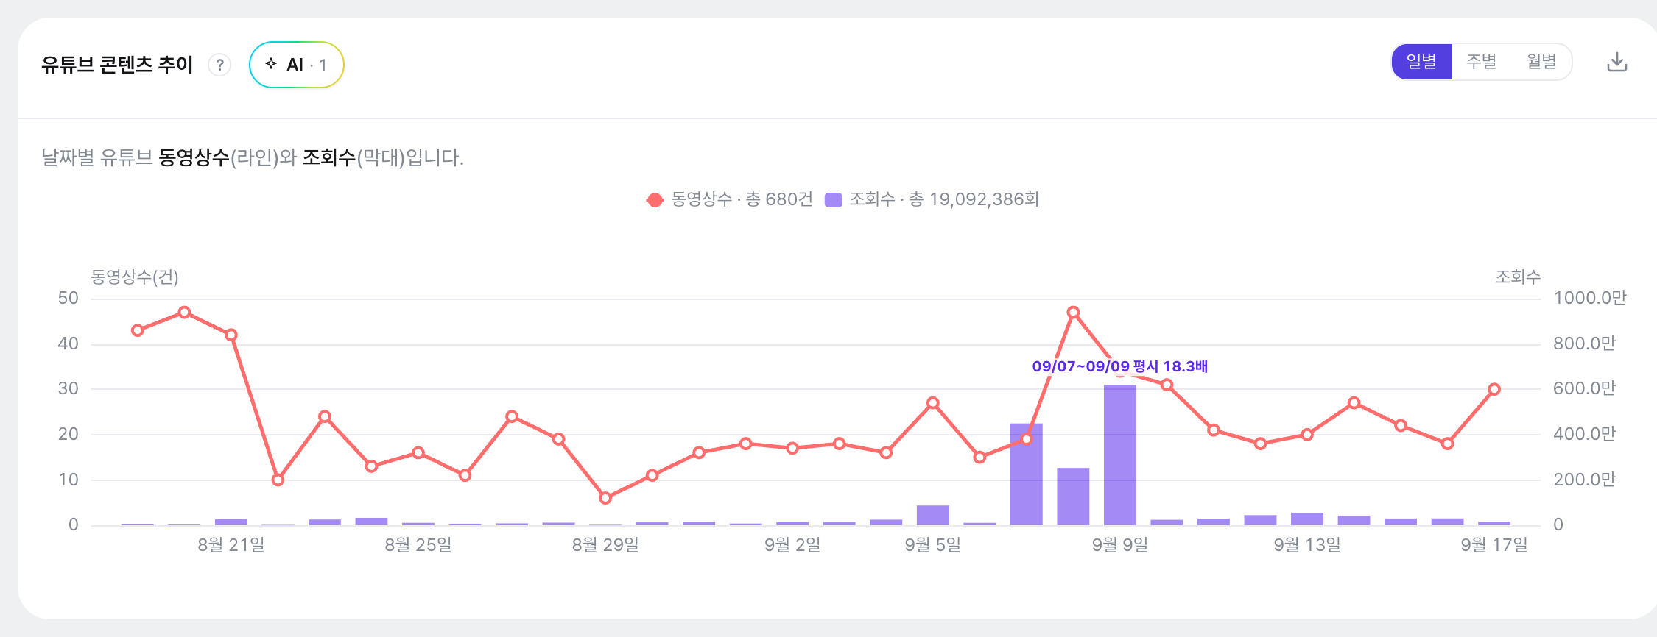Switch to the 주별 weekly view
Screen dimensions: 1657x637
[x=1481, y=62]
